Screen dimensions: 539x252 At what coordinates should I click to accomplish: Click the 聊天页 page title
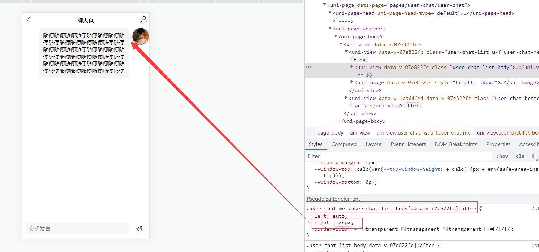[86, 20]
